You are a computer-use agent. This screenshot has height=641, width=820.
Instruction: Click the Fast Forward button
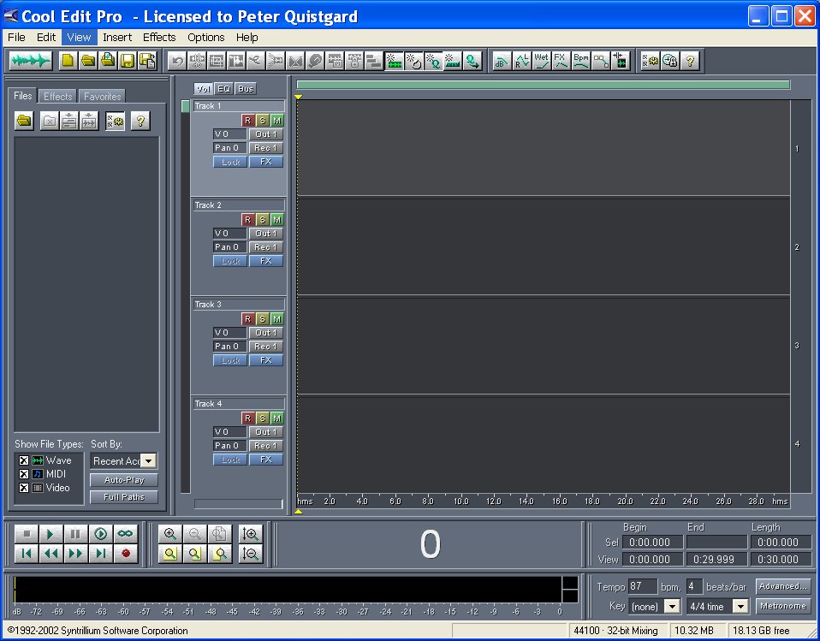(75, 554)
